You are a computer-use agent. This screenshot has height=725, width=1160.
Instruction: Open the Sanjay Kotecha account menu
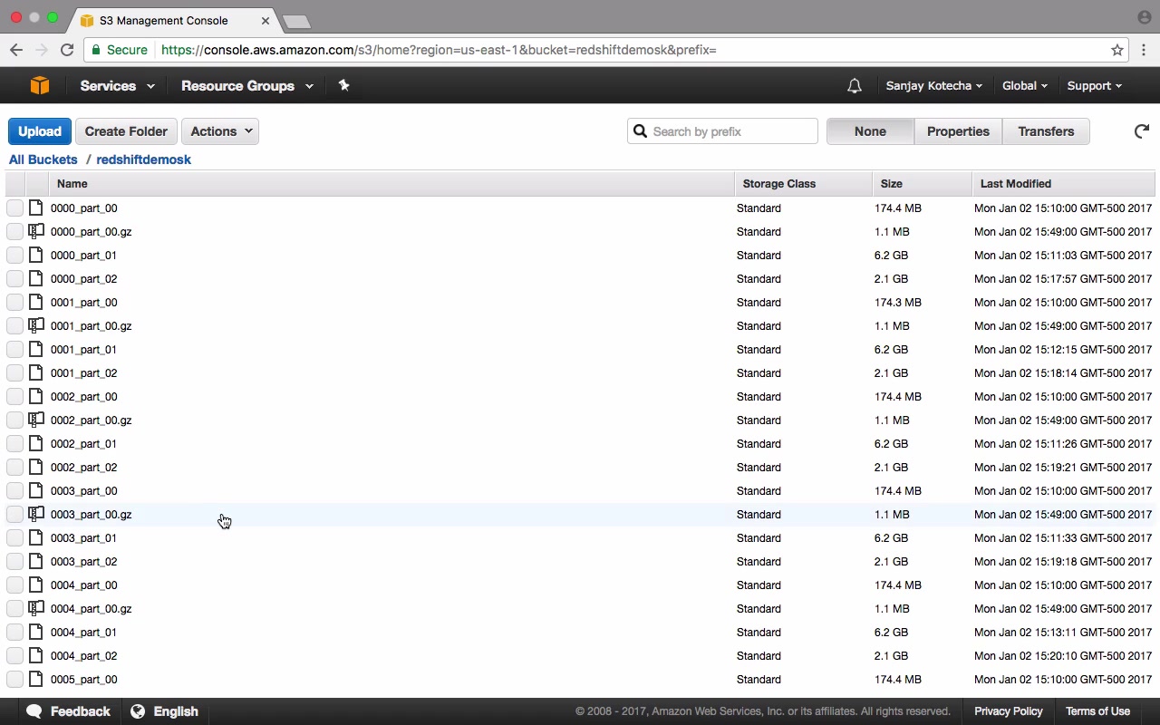[x=934, y=86]
